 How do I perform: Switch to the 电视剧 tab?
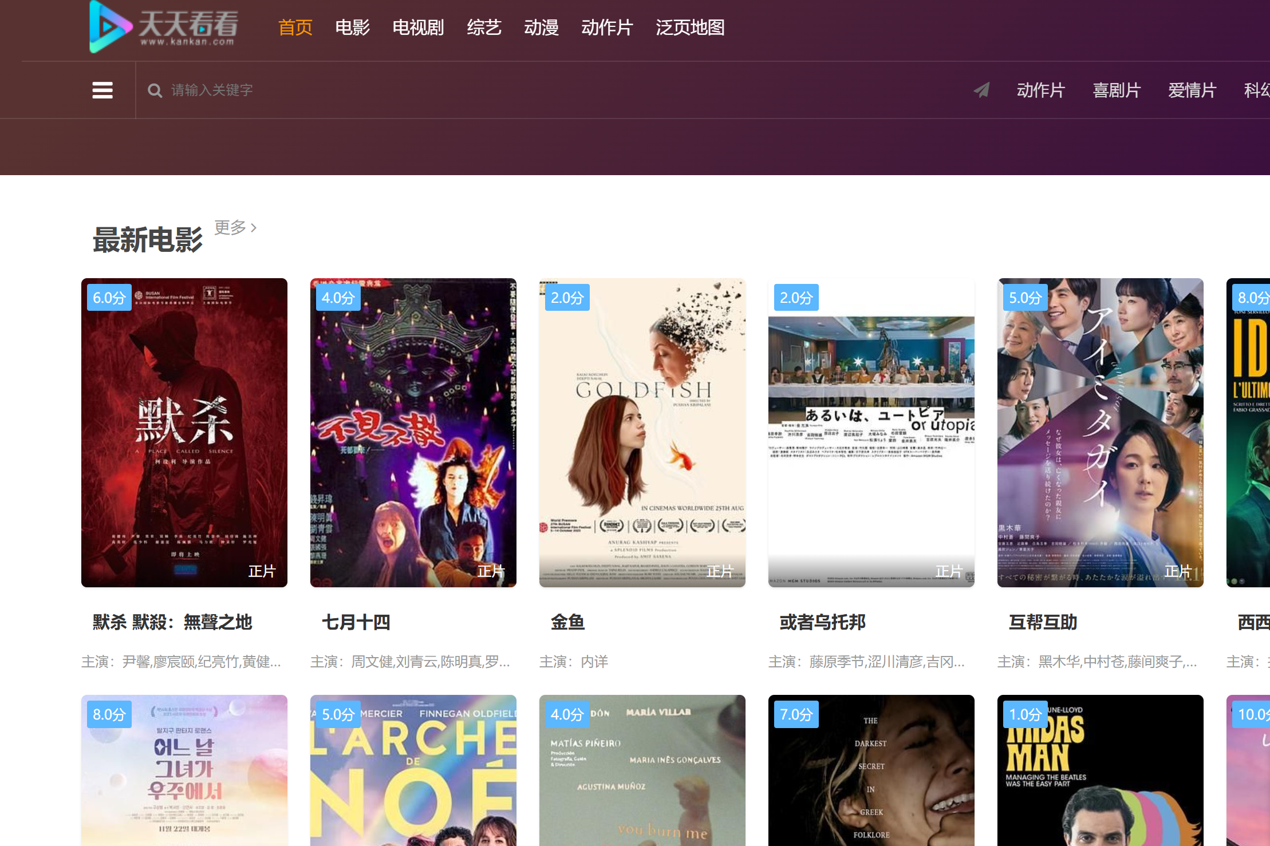tap(418, 27)
